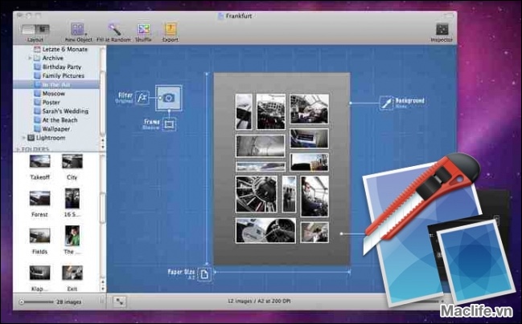Screen dimensions: 522x324
Task: Toggle the Layout view switch
Action: click(x=35, y=29)
